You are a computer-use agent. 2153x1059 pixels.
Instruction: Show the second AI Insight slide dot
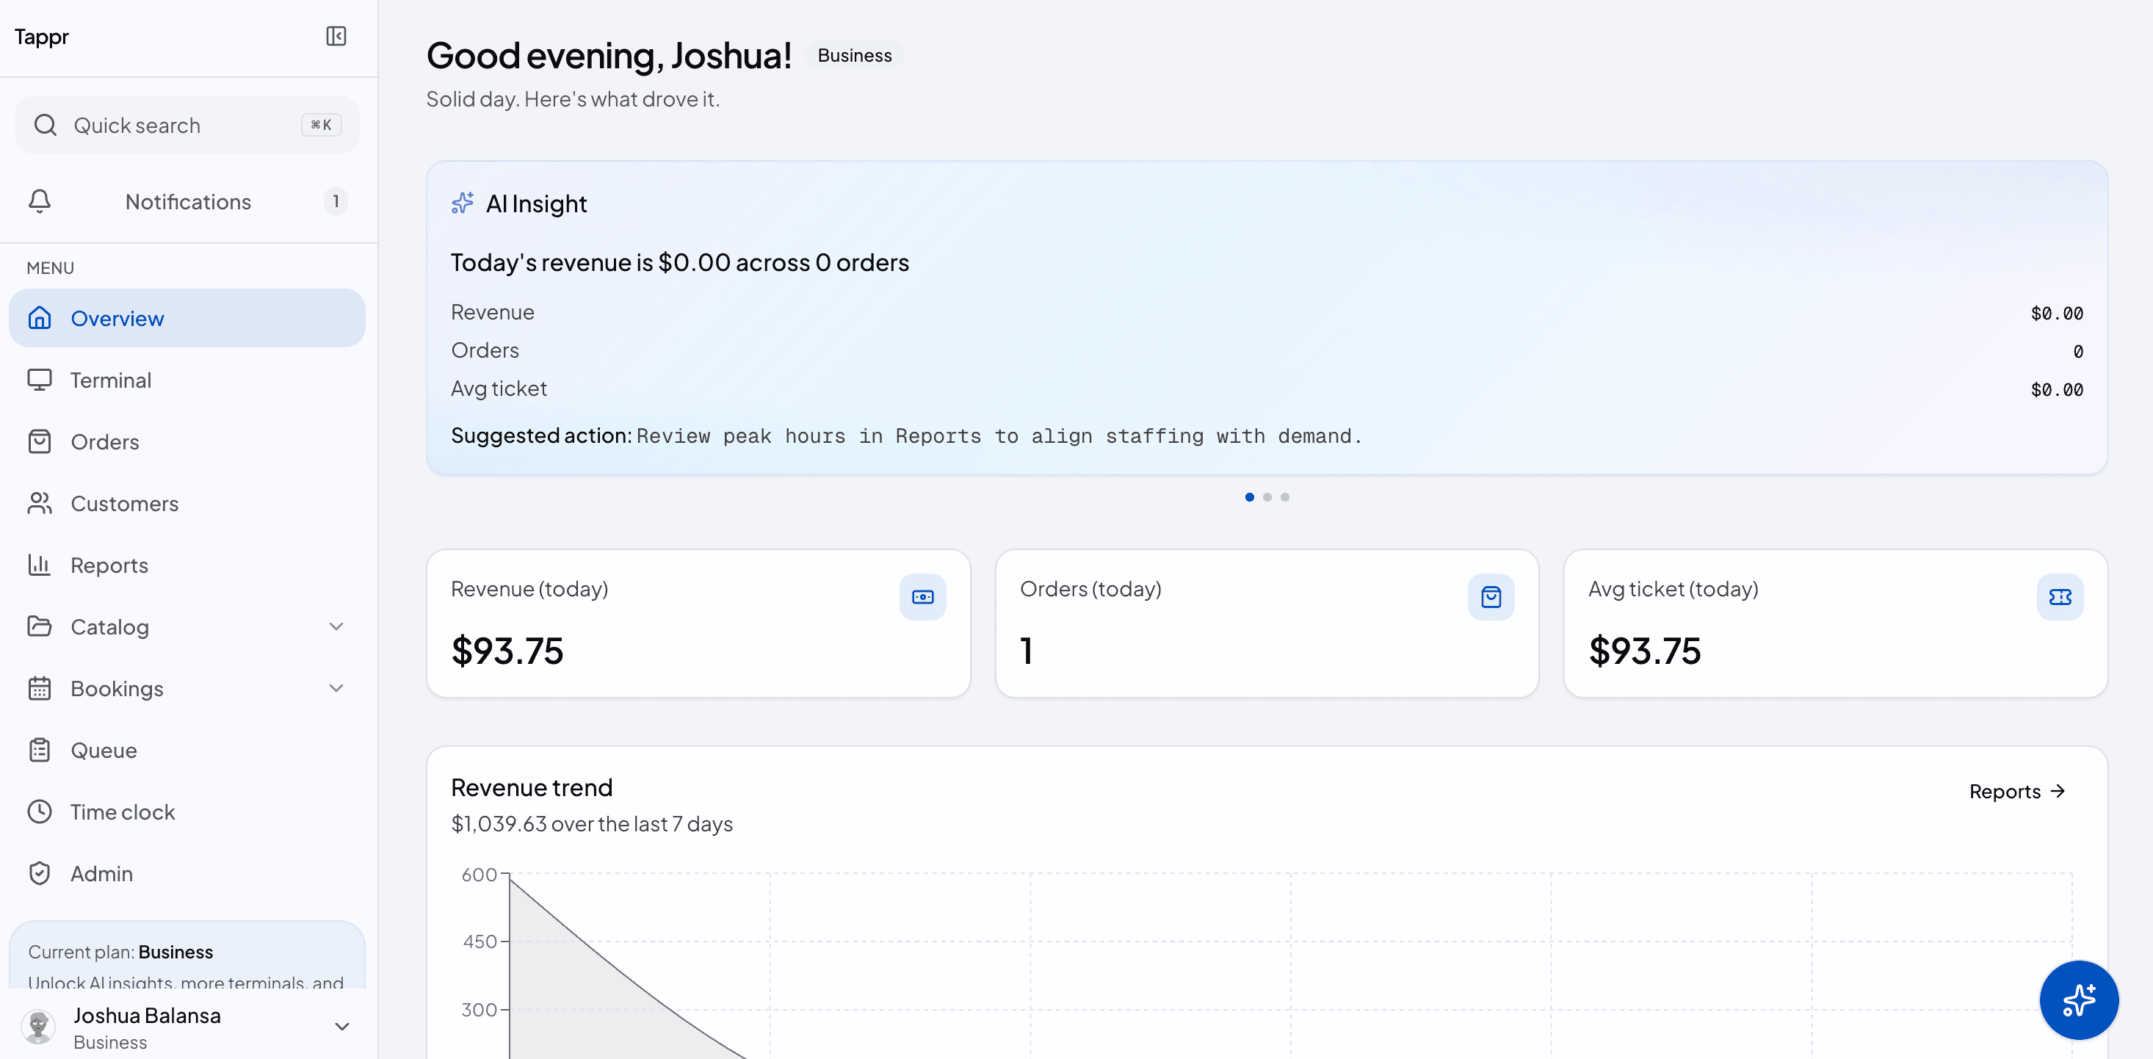coord(1267,497)
